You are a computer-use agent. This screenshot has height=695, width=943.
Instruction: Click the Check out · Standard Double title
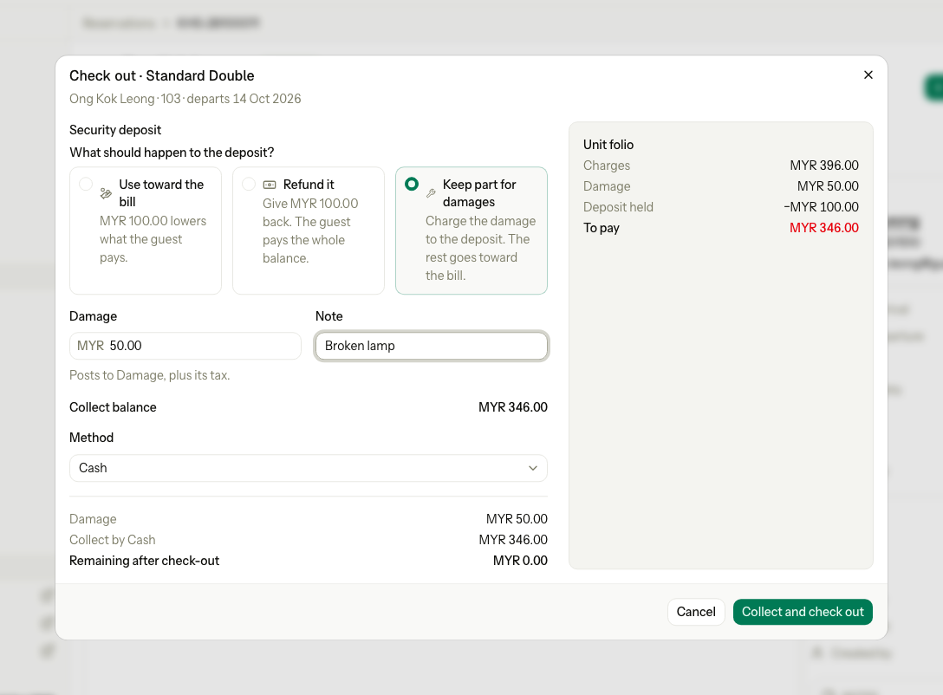(x=162, y=75)
